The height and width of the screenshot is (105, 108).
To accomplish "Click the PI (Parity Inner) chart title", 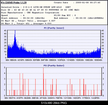I will [x=54, y=28].
